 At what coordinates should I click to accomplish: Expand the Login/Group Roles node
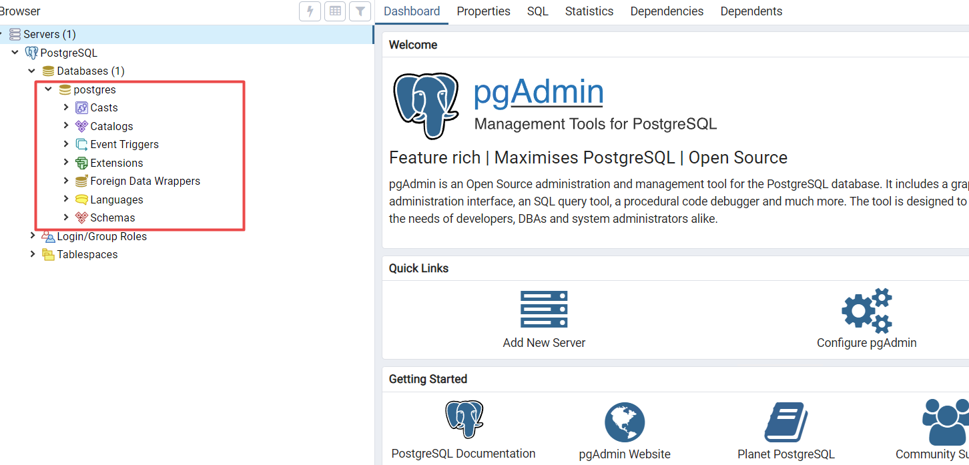pos(32,236)
